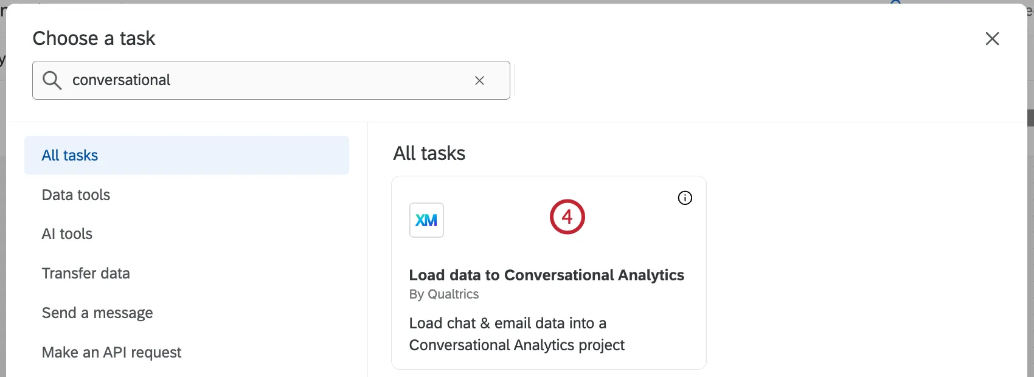The image size is (1034, 377).
Task: Clear the conversational search text
Action: [479, 80]
